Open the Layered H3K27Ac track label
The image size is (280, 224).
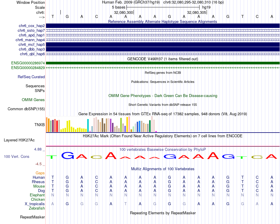point(19,140)
